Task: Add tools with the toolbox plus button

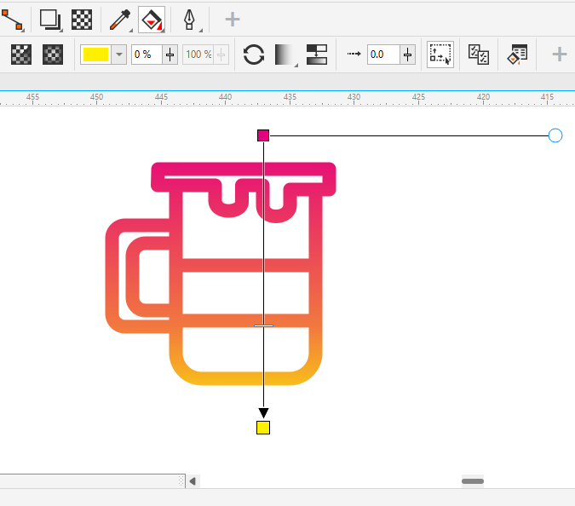Action: 232,20
